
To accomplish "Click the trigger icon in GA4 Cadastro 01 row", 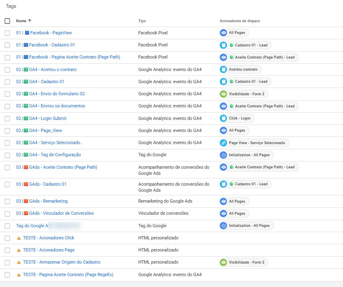I will click(223, 82).
